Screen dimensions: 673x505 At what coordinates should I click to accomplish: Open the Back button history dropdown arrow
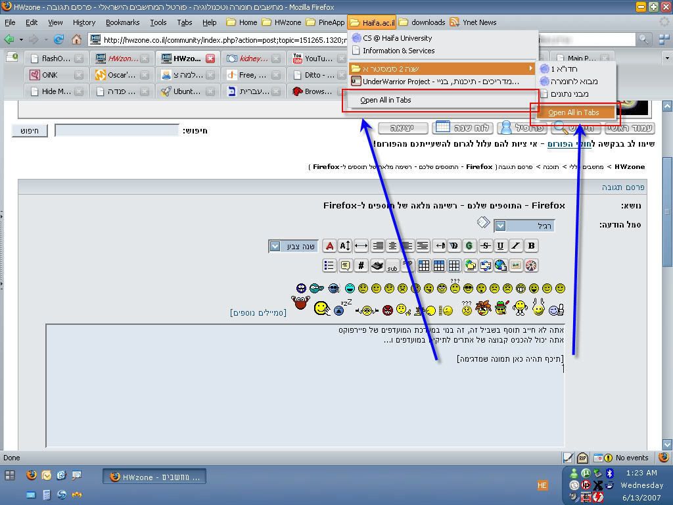coord(21,40)
